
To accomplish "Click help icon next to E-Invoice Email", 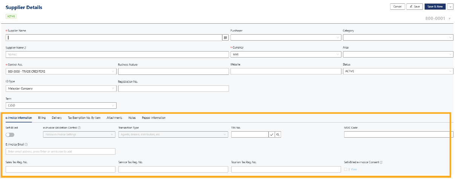I will [x=26, y=144].
